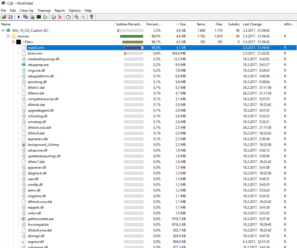
Task: Click the drive icon beside Win_10_CU_Custom (E:)
Action: (8, 30)
